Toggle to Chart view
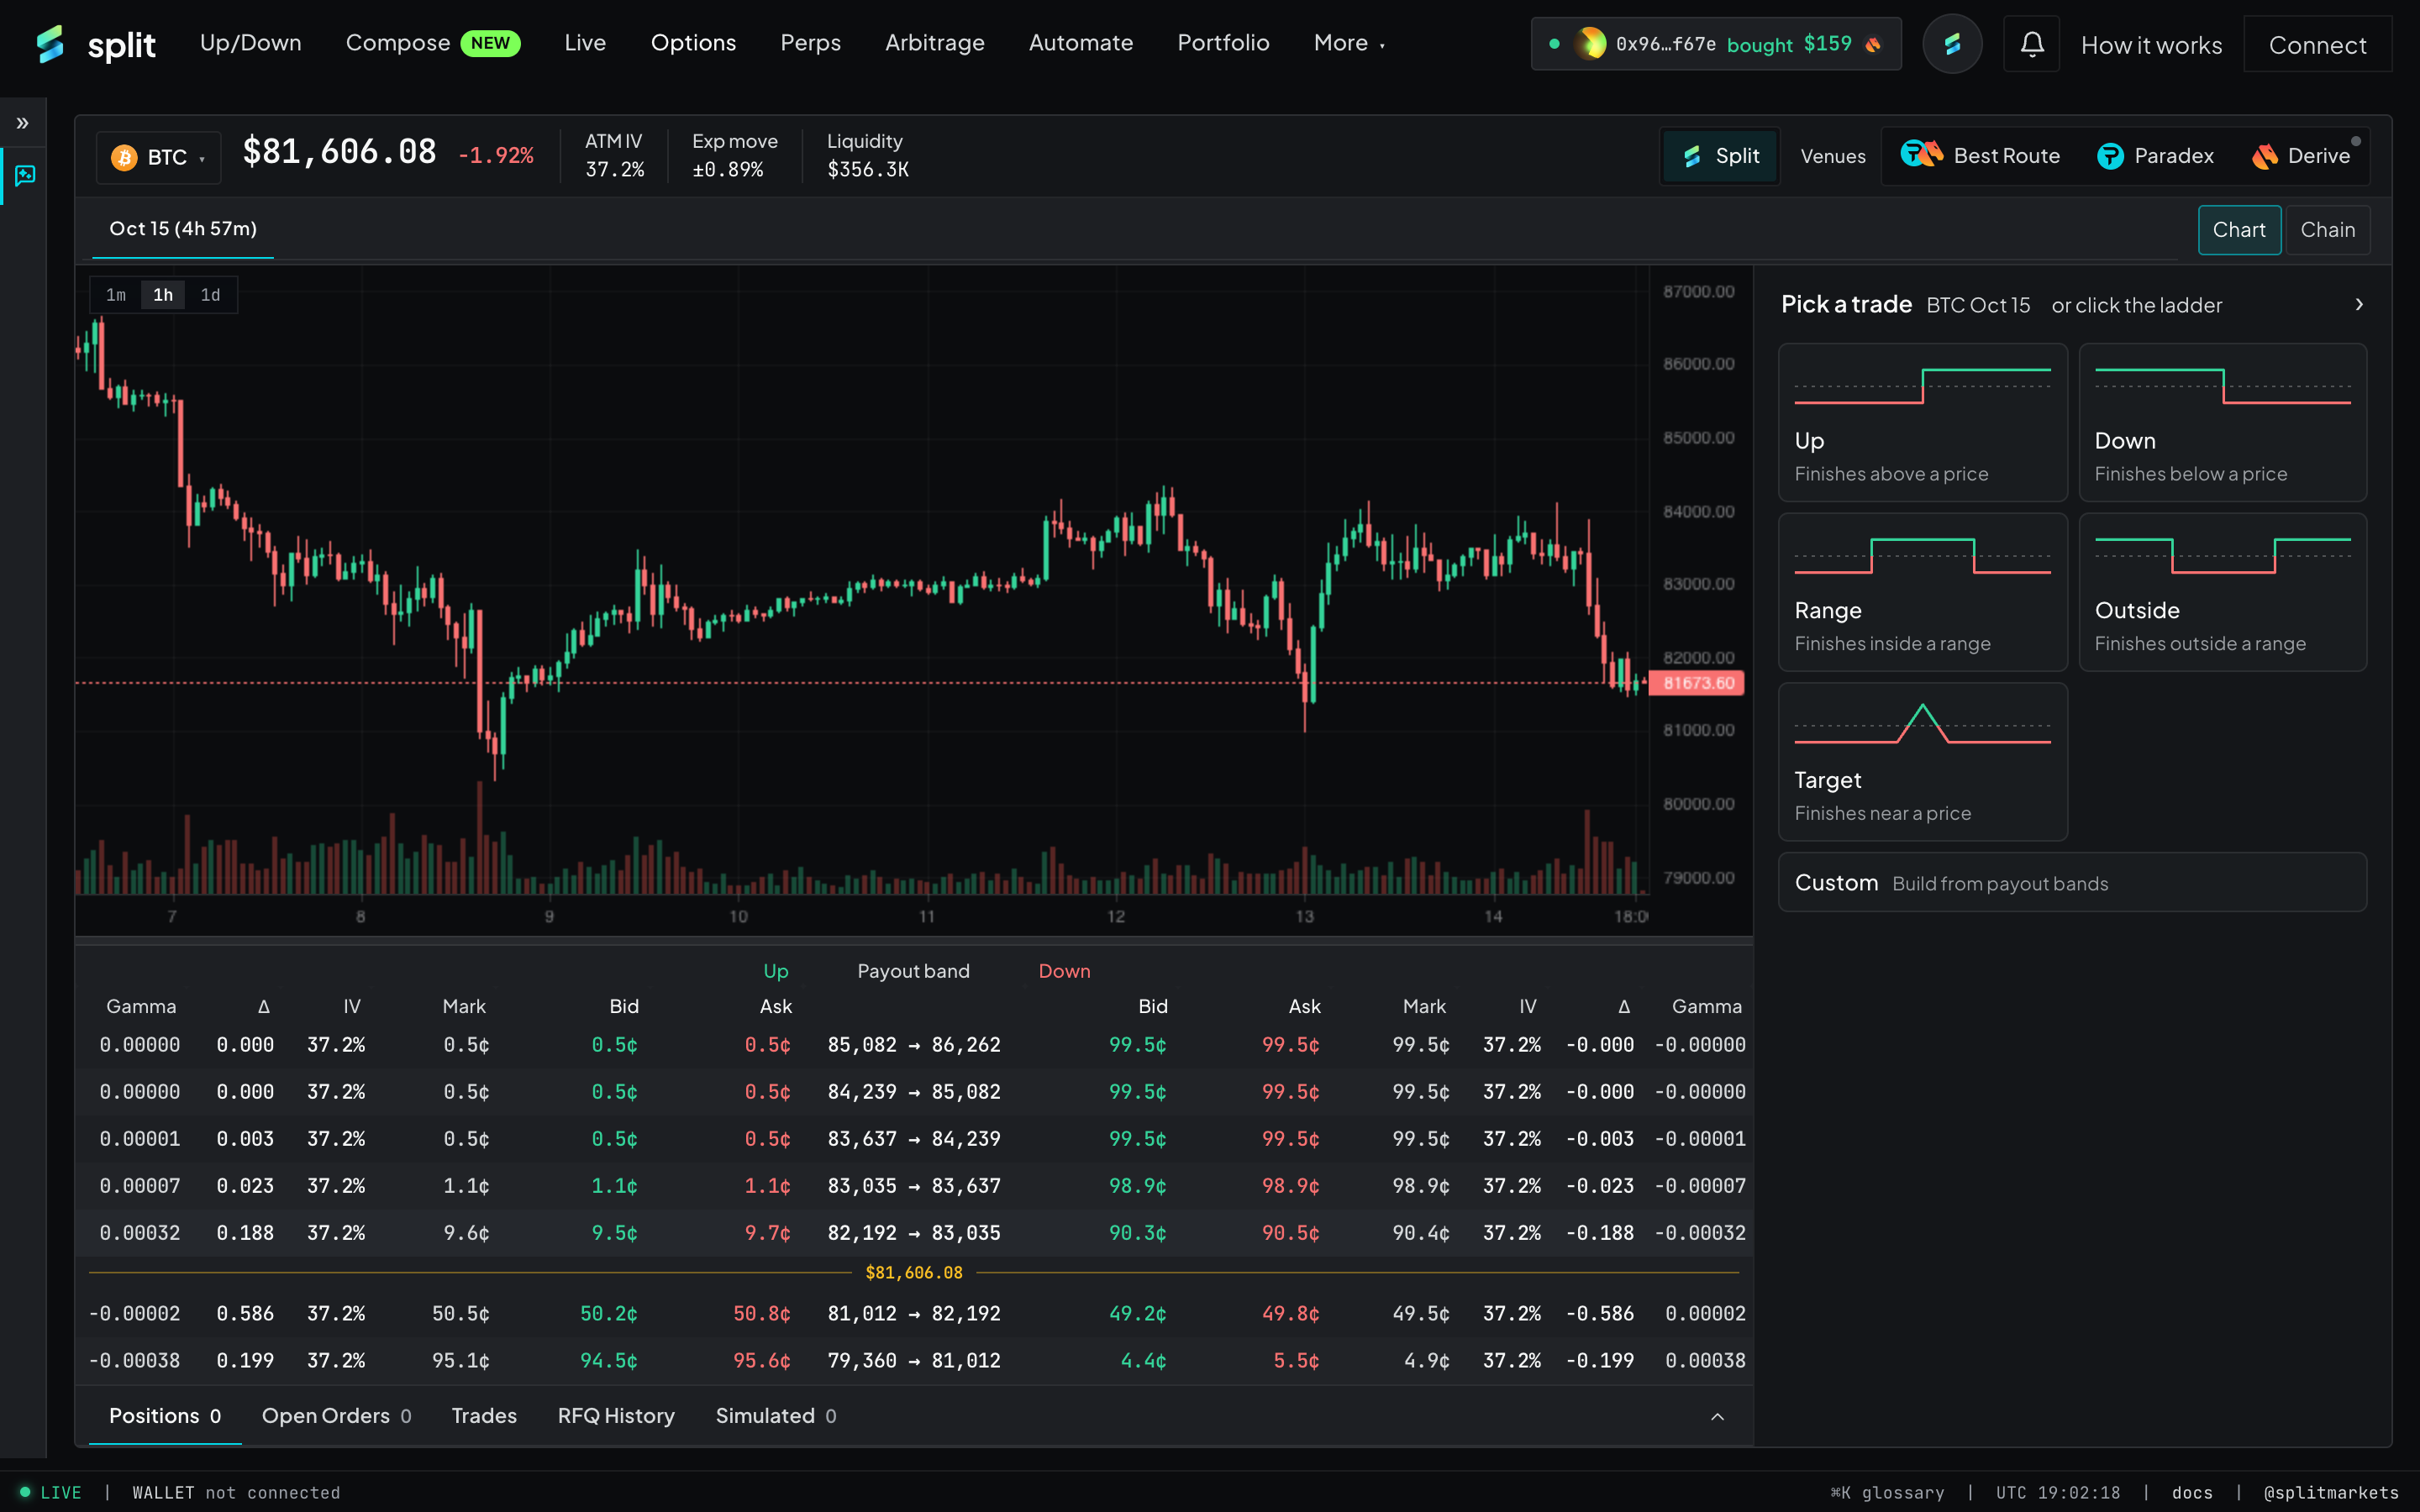This screenshot has width=2420, height=1512. point(2239,230)
